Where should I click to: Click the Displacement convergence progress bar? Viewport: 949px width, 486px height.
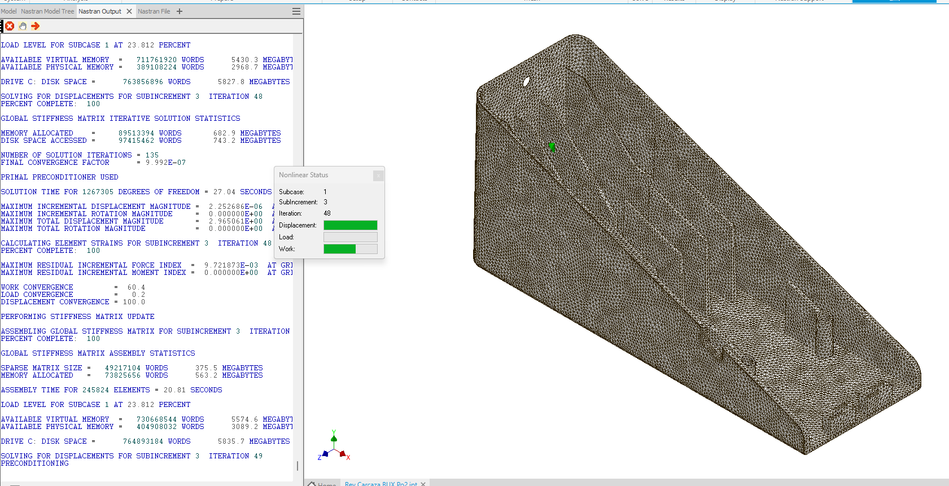pos(350,225)
